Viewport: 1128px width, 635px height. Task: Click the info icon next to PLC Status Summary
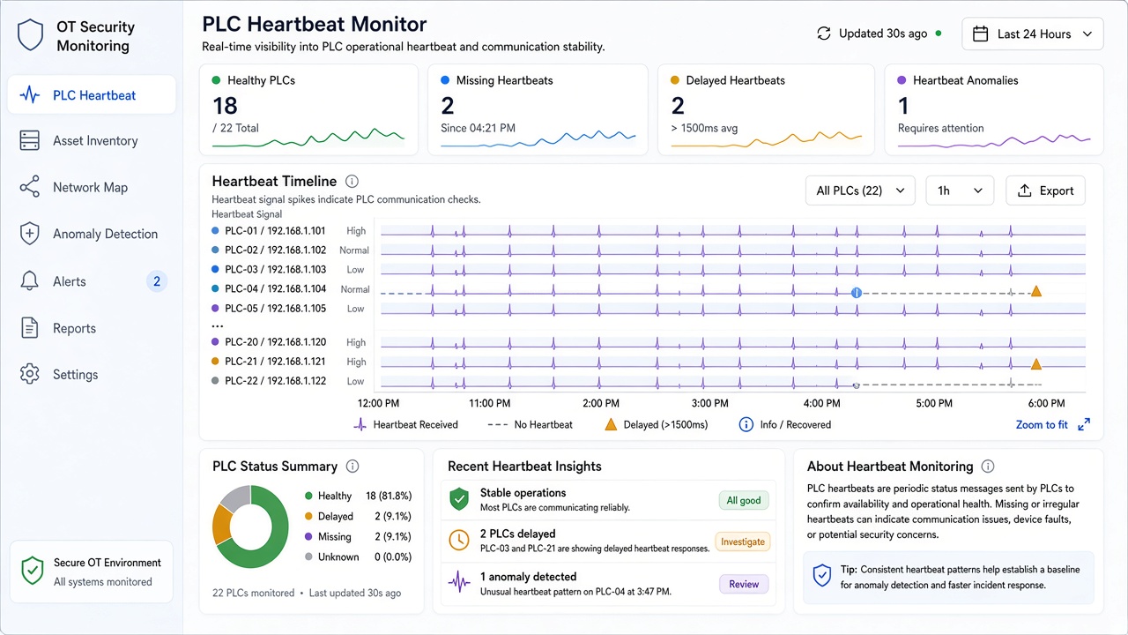pos(352,466)
